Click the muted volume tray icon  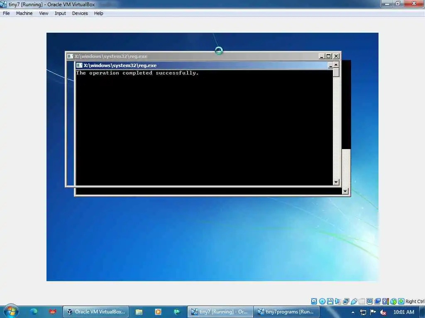[383, 312]
